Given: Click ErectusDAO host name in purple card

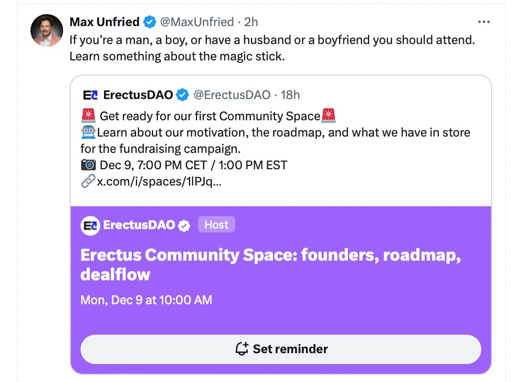Looking at the screenshot, I should click(x=139, y=225).
